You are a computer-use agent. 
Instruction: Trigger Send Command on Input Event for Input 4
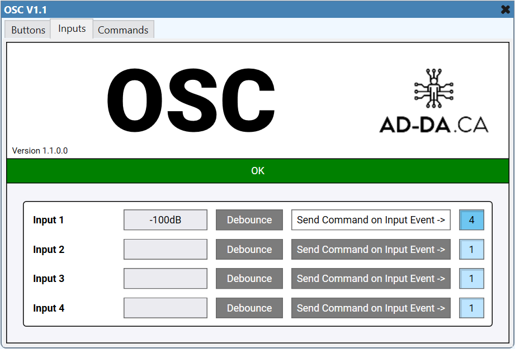click(370, 308)
